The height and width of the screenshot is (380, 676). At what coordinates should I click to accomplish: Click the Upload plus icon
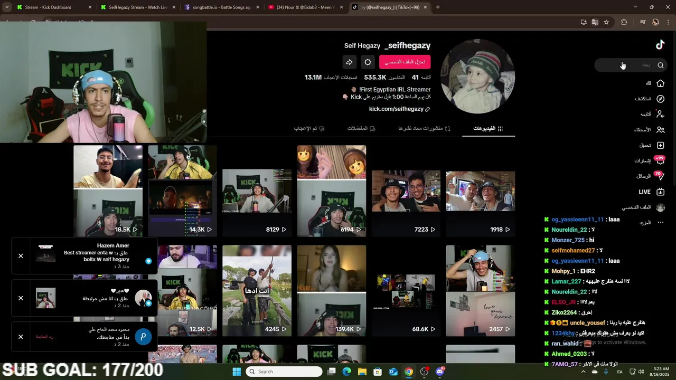(660, 145)
